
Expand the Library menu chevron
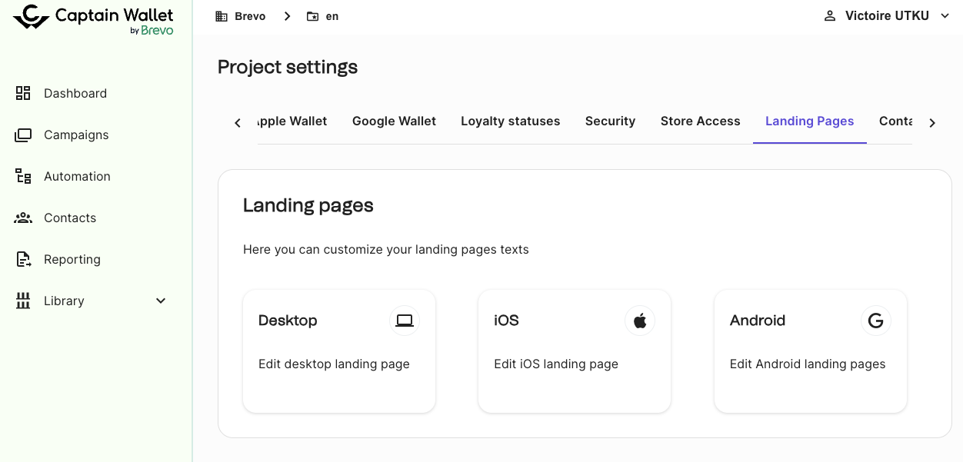click(161, 301)
